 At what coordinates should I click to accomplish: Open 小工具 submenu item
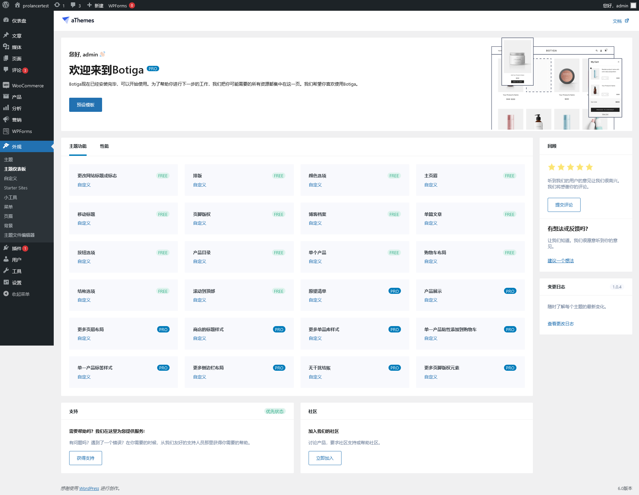tap(11, 197)
